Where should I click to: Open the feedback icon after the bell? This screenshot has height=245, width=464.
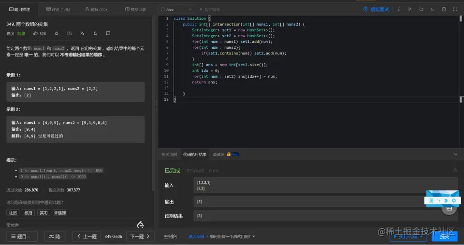pos(108,33)
